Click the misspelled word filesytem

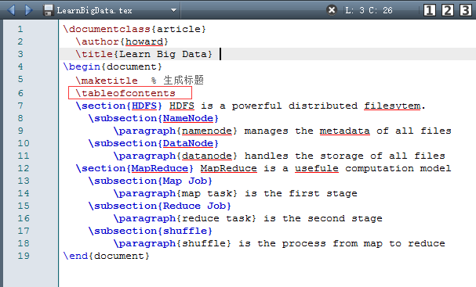[x=392, y=106]
